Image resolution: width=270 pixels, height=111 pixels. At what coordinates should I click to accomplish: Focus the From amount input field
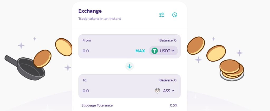tap(106, 51)
